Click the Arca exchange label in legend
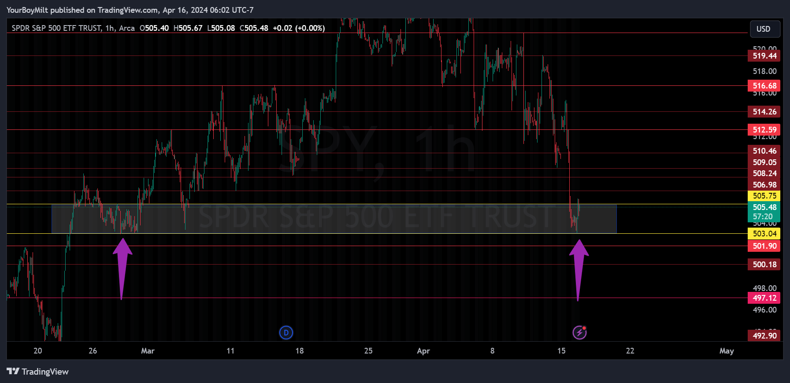 127,28
